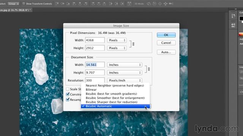Viewport: 243px width, 136px height.
Task: Click align right edges icon
Action: [x=85, y=3]
